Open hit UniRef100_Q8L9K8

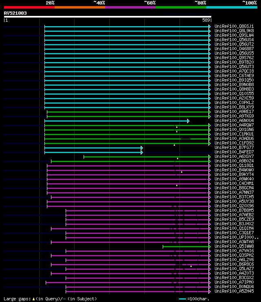point(234,31)
